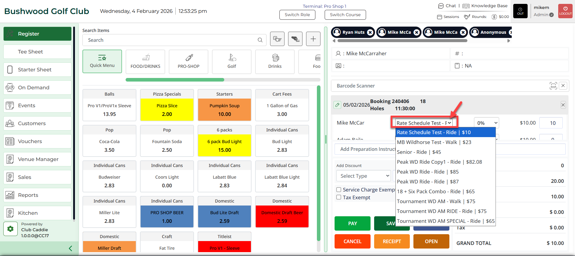Click the Club Caddie settings gear icon
575x256 pixels.
(x=10, y=229)
